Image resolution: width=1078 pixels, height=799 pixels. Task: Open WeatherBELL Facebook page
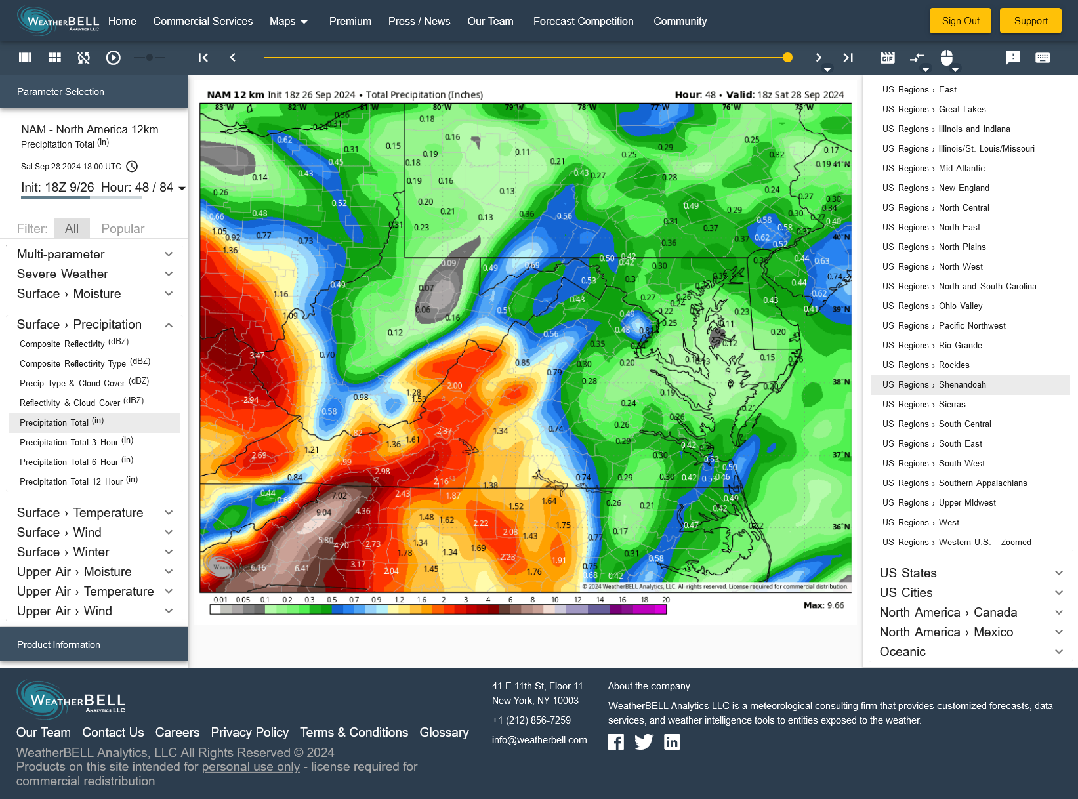click(x=616, y=742)
